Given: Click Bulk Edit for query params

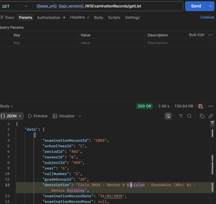Looking at the screenshot, I should pos(197,35).
